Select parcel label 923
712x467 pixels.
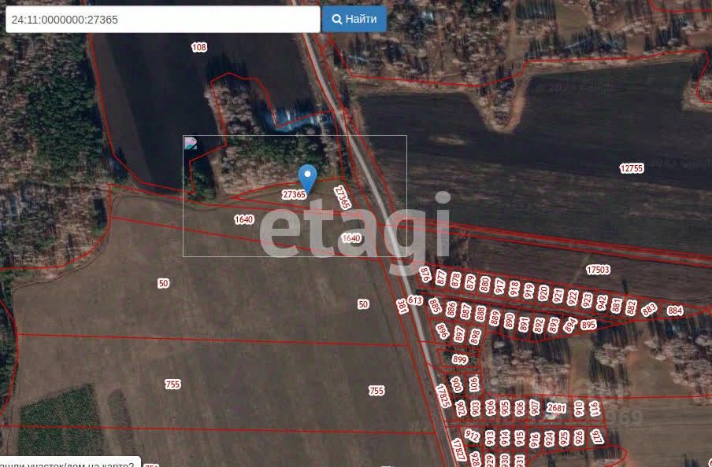(x=587, y=300)
